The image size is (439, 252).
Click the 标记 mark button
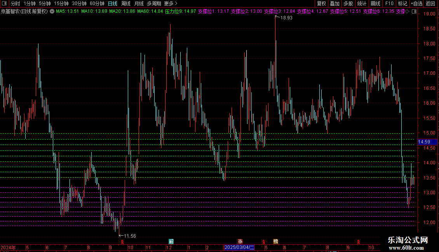coord(402,3)
